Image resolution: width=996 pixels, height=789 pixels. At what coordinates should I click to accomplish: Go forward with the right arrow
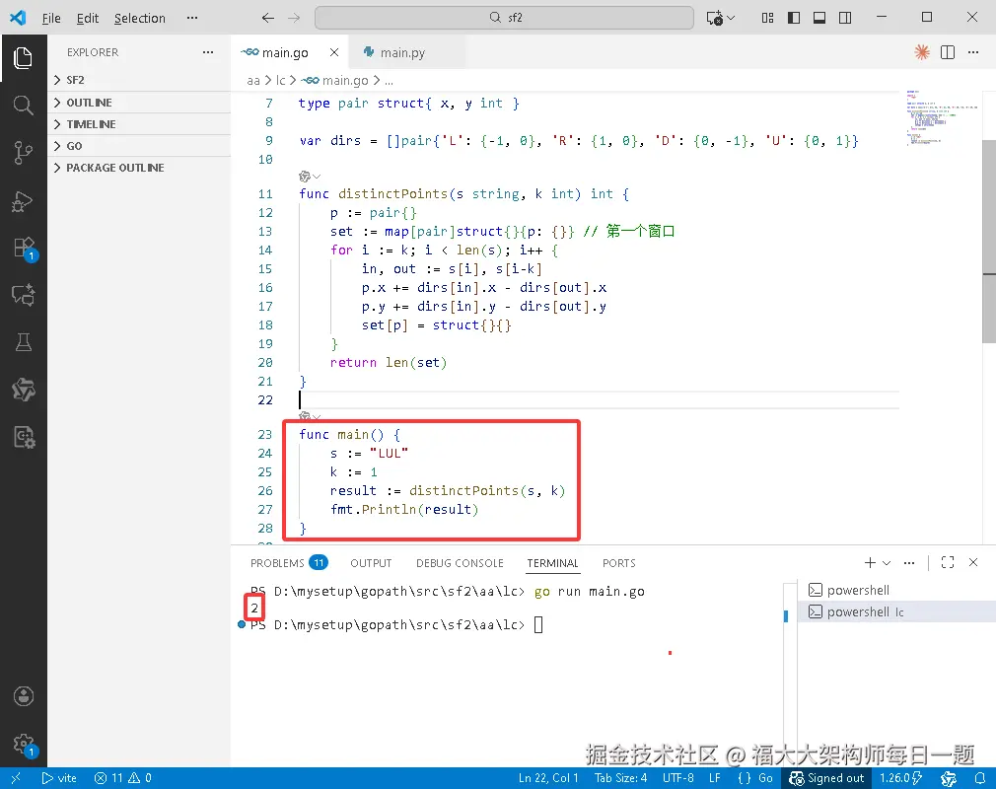[294, 18]
